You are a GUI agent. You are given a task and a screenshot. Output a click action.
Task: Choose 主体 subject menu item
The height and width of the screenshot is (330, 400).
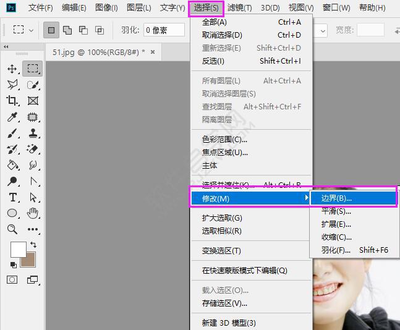[x=251, y=166]
